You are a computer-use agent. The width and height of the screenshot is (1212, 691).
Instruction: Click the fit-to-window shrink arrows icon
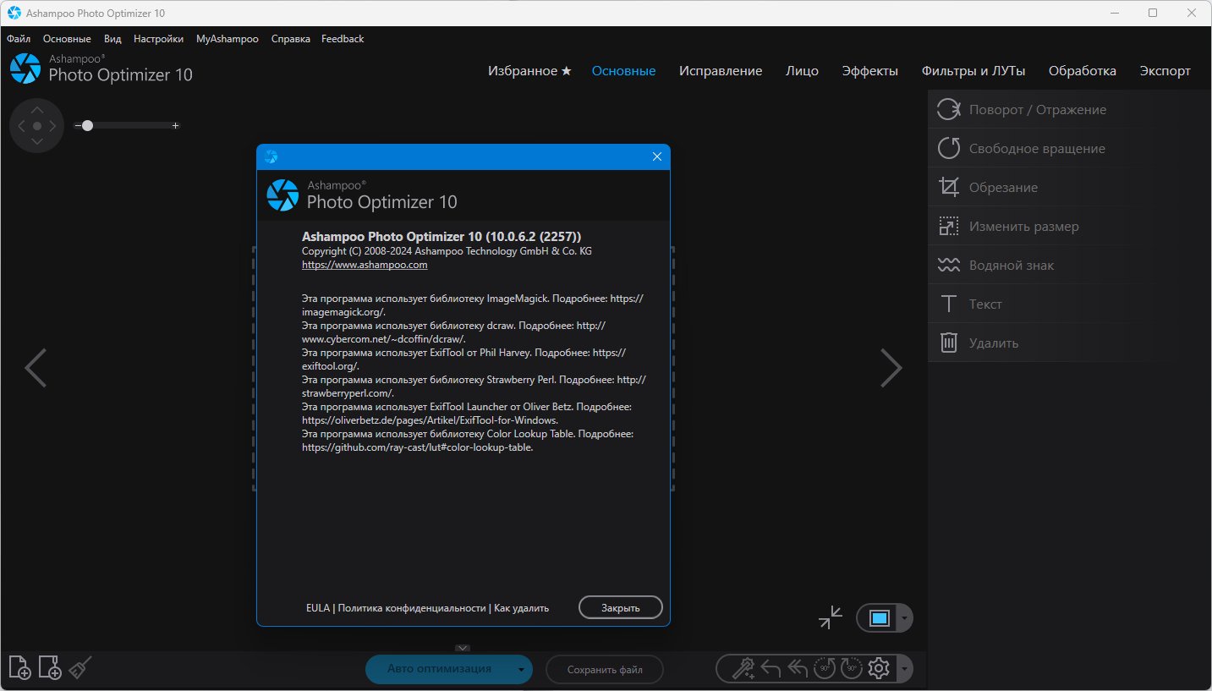click(831, 617)
